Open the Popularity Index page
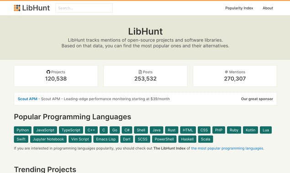 (x=239, y=8)
